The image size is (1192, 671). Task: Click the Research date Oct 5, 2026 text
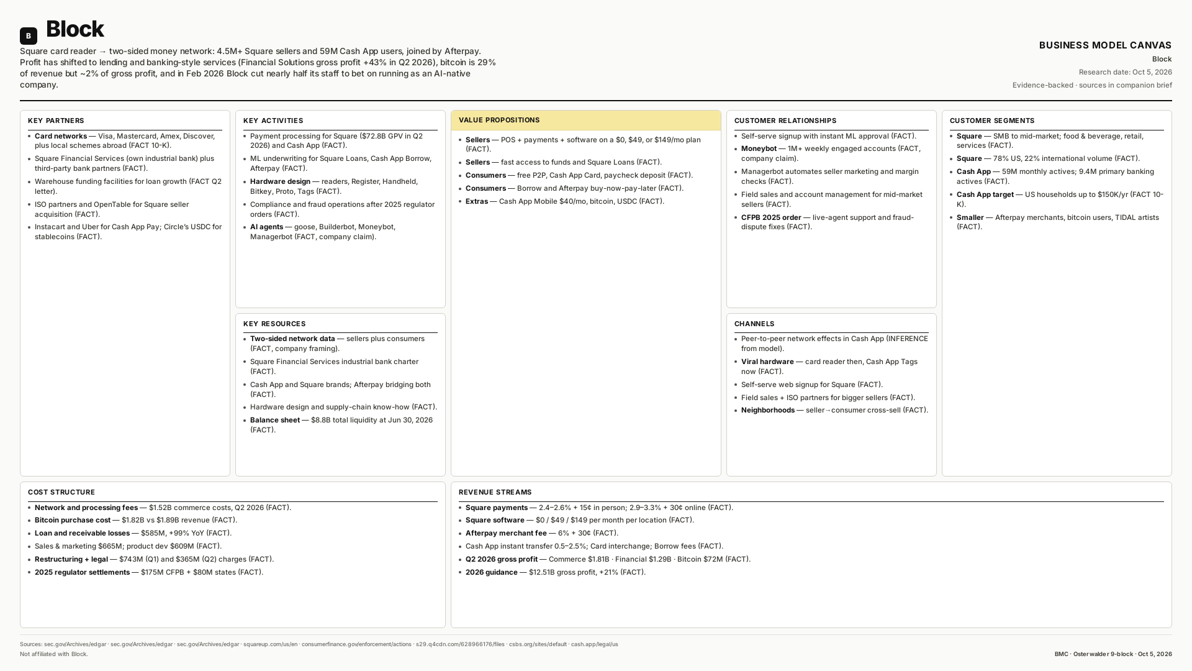coord(1125,72)
